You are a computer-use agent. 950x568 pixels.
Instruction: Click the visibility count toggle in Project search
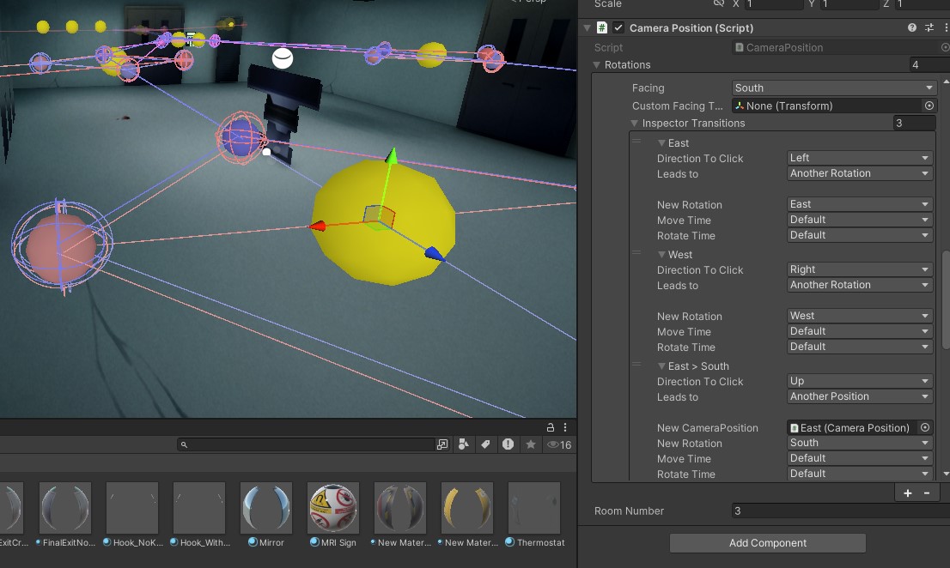(x=558, y=444)
